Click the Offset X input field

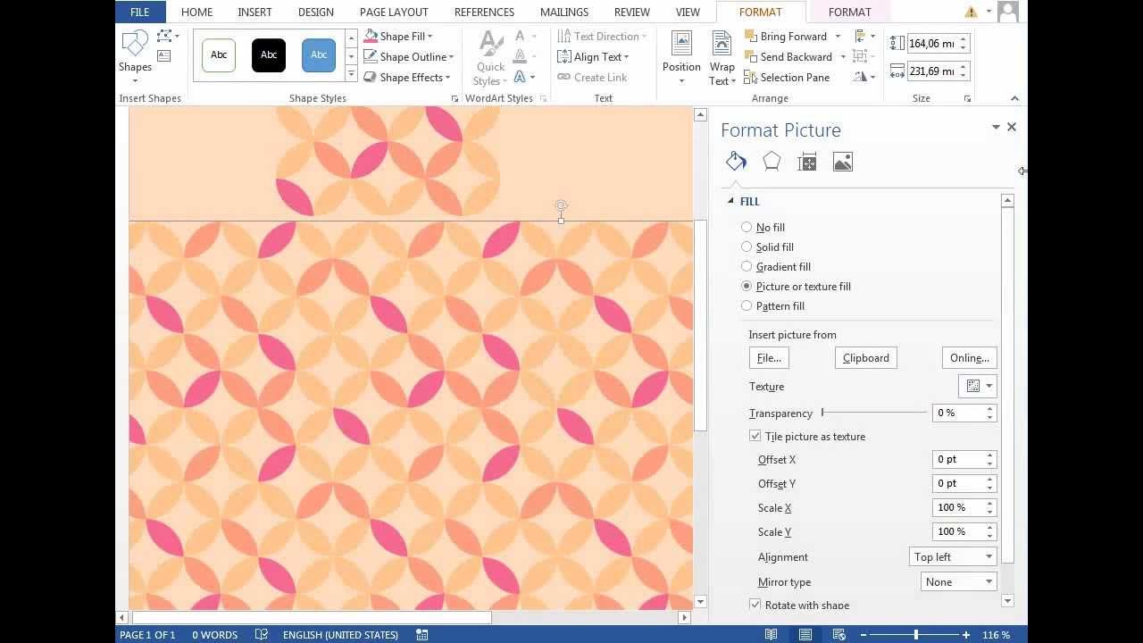(x=957, y=460)
